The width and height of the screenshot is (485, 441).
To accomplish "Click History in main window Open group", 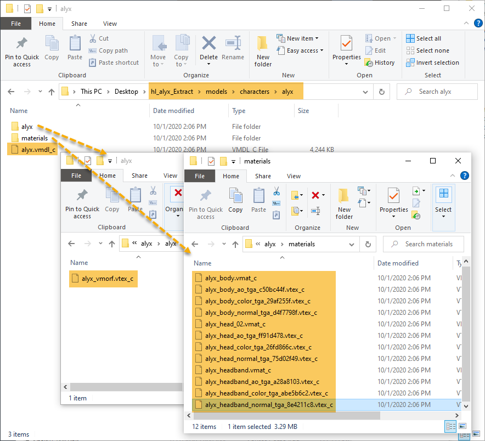I will 380,63.
